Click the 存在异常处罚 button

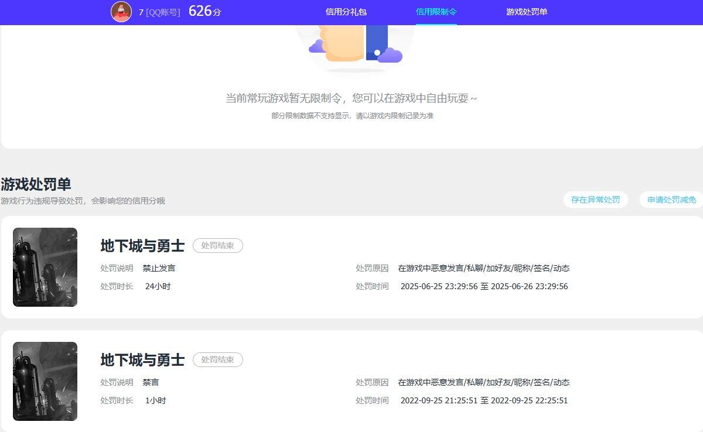[596, 200]
